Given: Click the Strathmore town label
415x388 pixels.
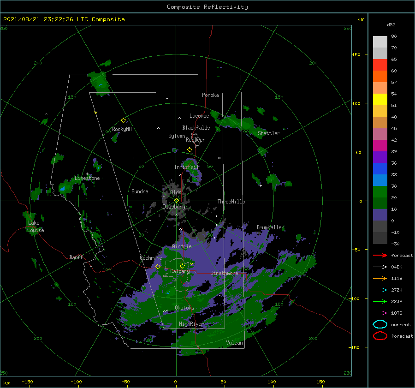Looking at the screenshot, I should [x=224, y=273].
